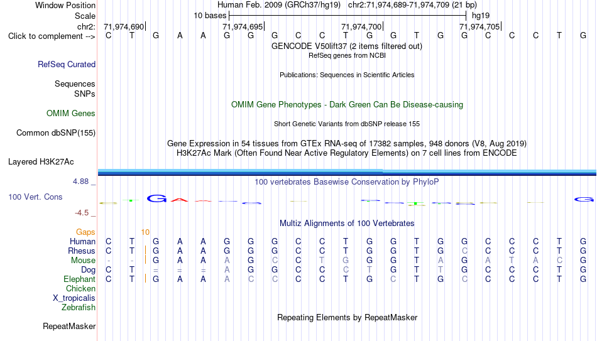Click the Window Position label
Viewport: 597px width, 341px height.
[65, 5]
